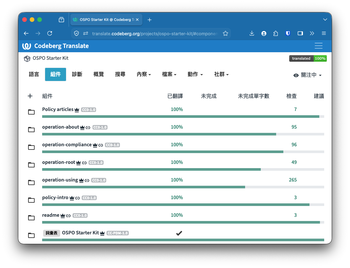This screenshot has width=350, height=268.
Task: Click folder icon beside operation-using
Action: (31, 182)
